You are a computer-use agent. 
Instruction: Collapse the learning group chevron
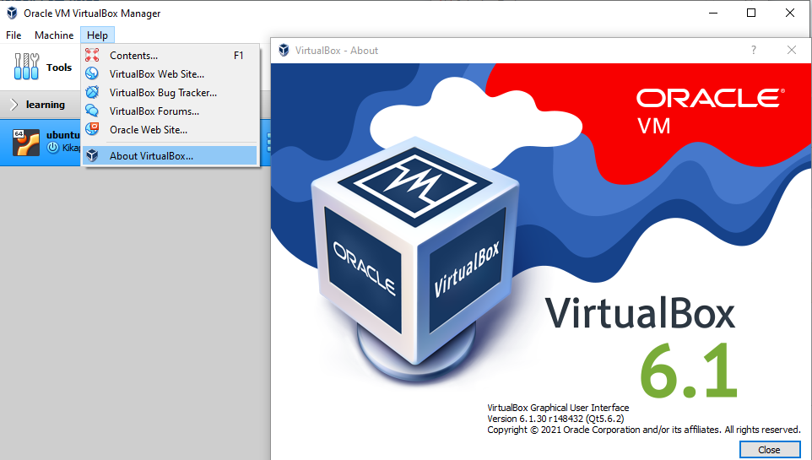(x=14, y=105)
